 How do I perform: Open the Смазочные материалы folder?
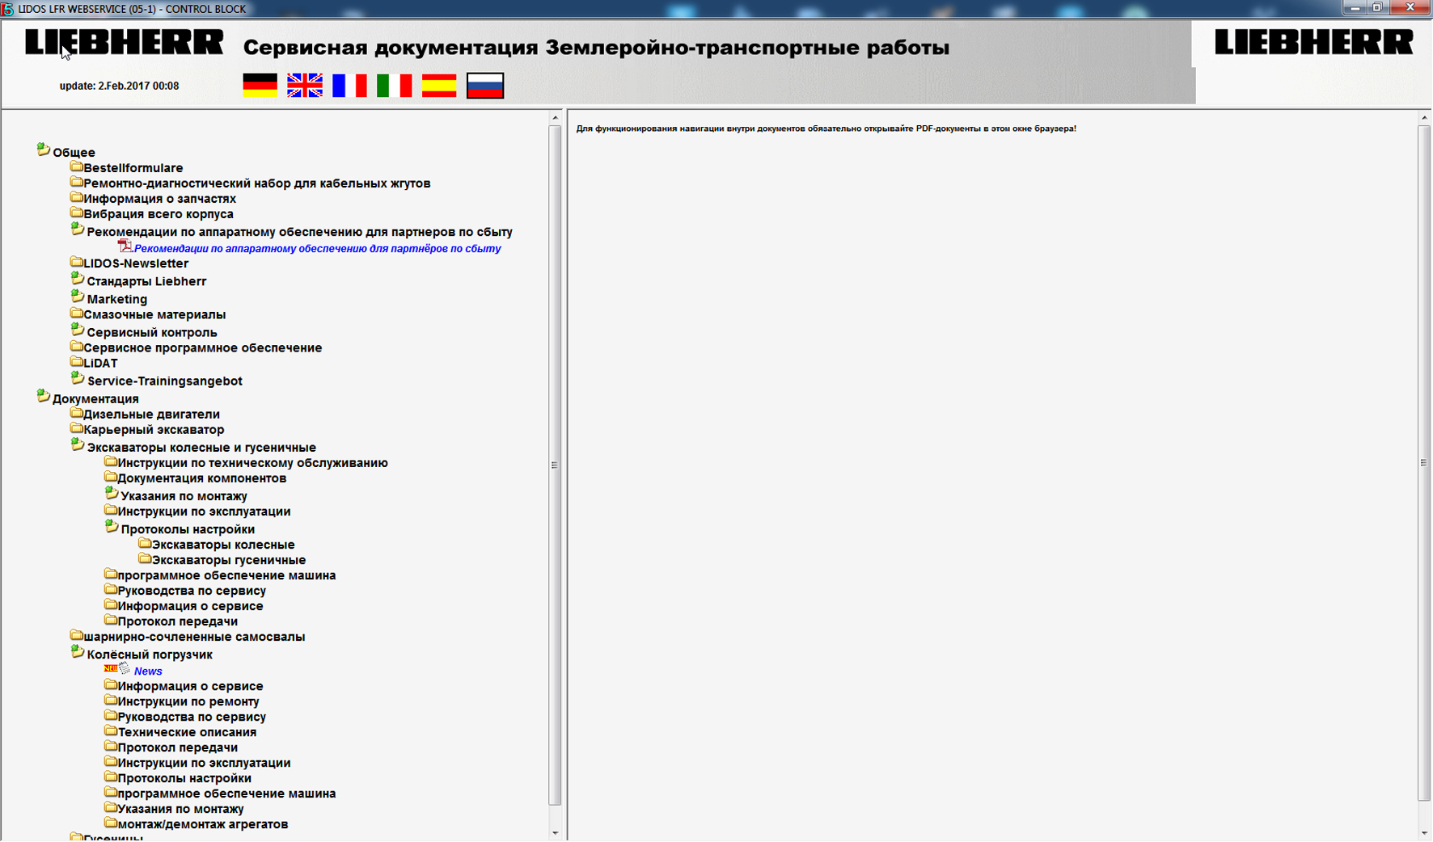154,315
